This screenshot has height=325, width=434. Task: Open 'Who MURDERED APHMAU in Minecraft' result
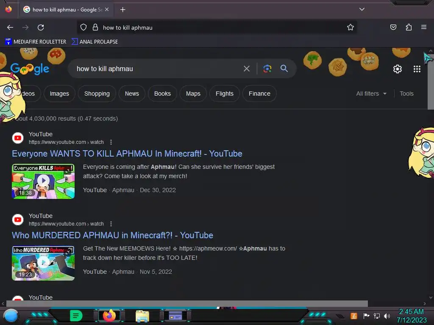[x=112, y=235]
